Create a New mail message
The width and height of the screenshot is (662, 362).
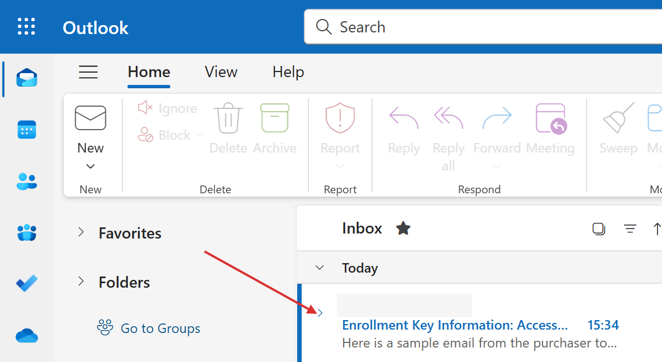(91, 129)
